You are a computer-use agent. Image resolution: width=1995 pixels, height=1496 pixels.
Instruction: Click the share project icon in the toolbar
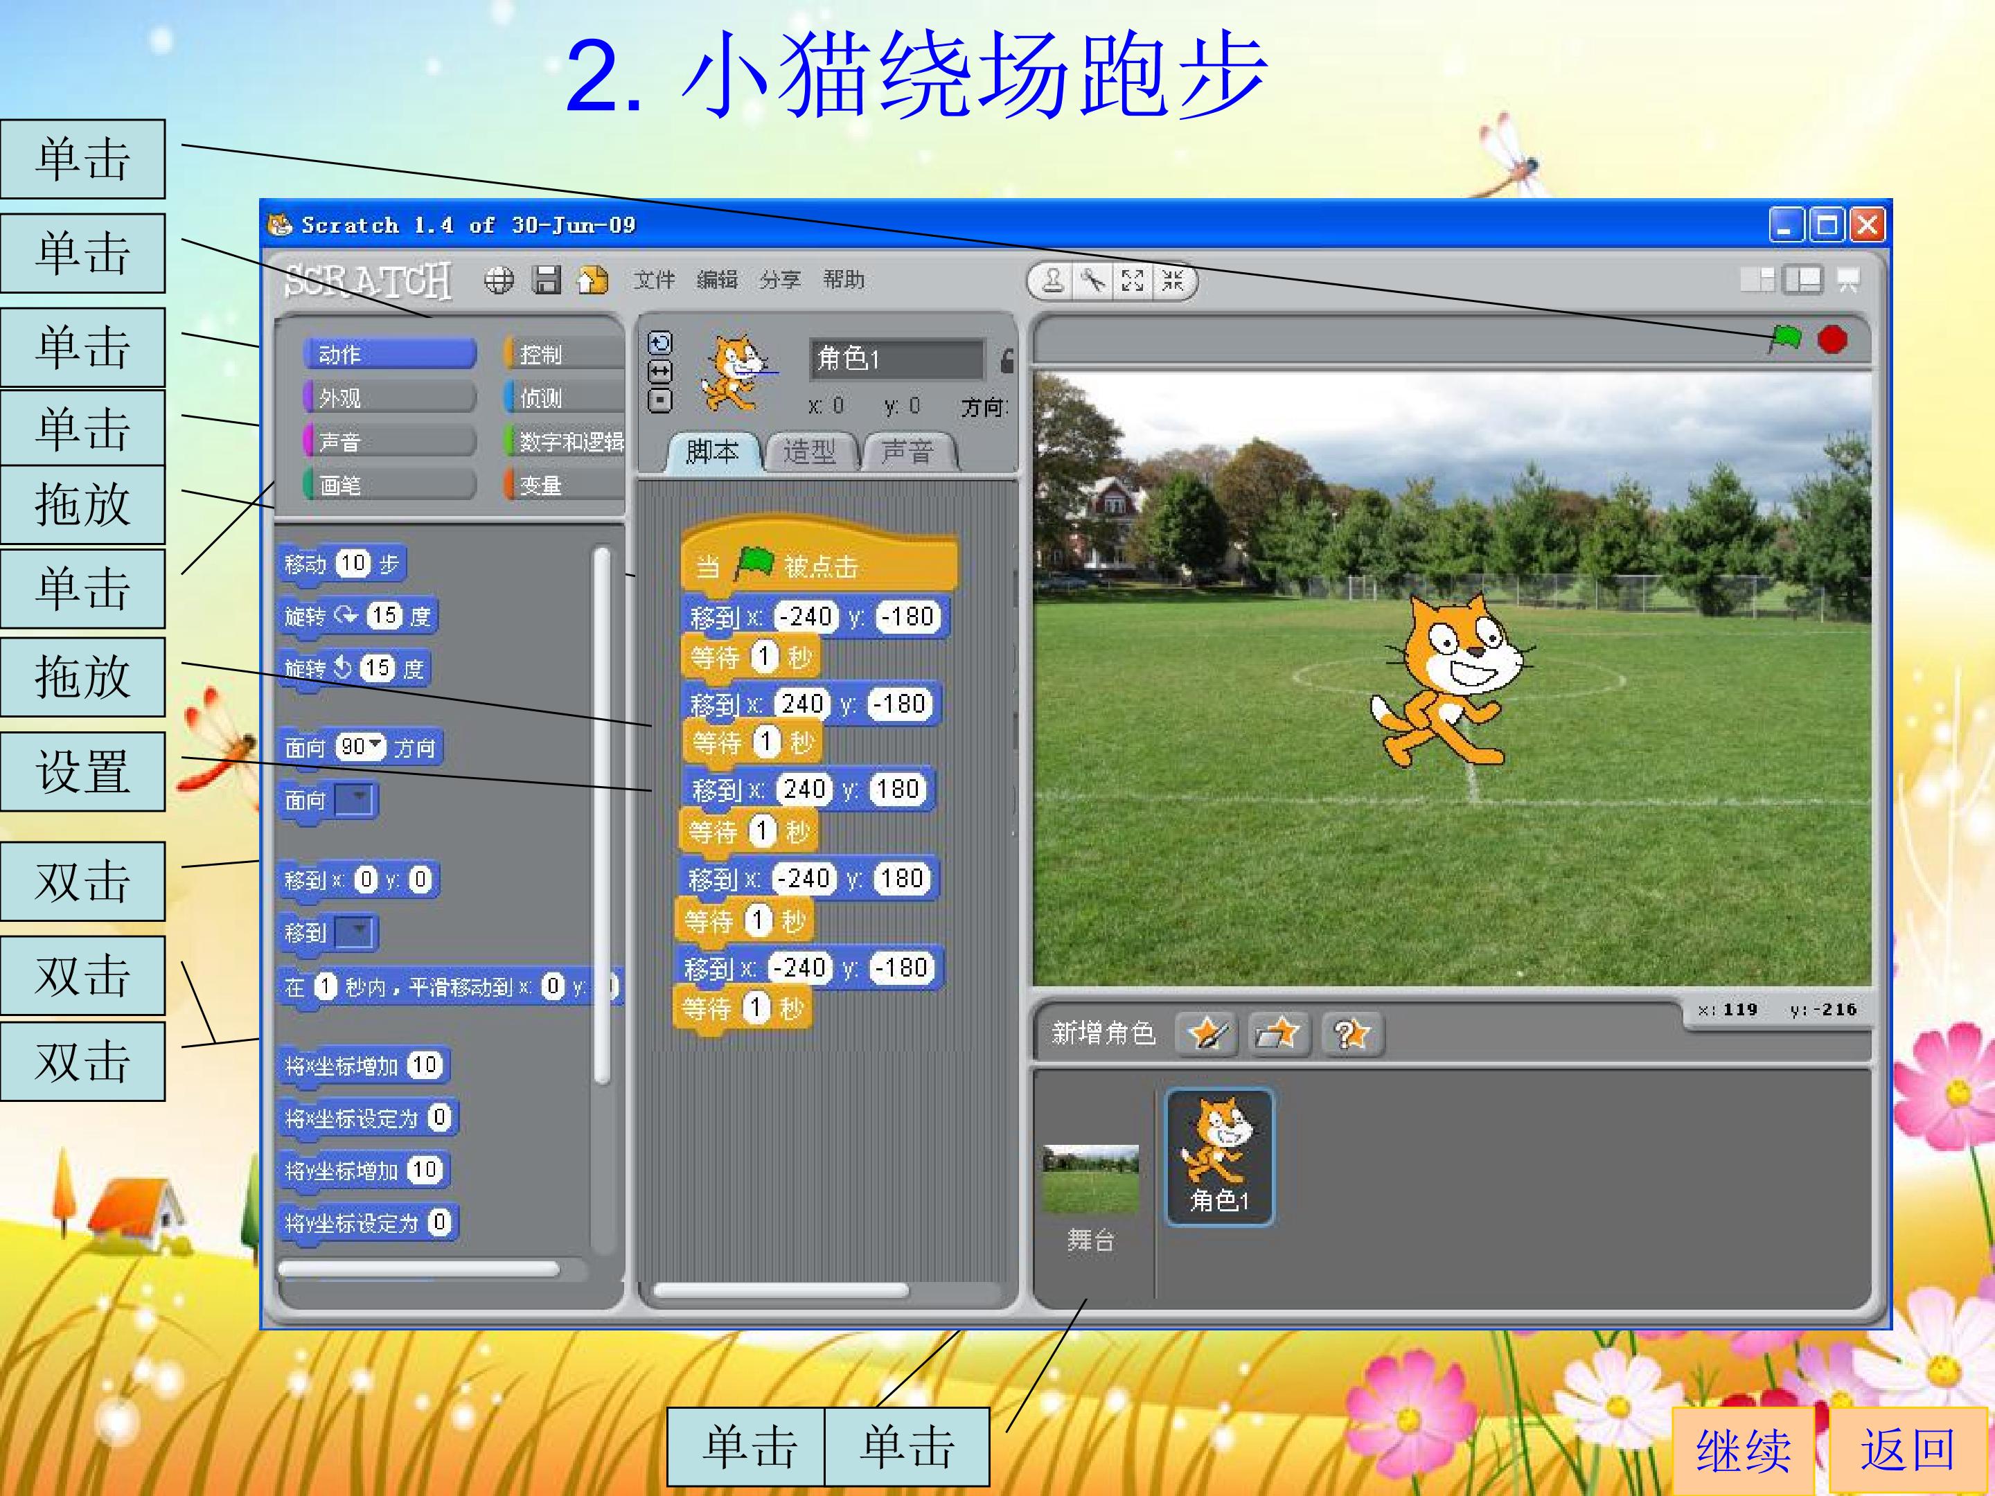point(592,280)
